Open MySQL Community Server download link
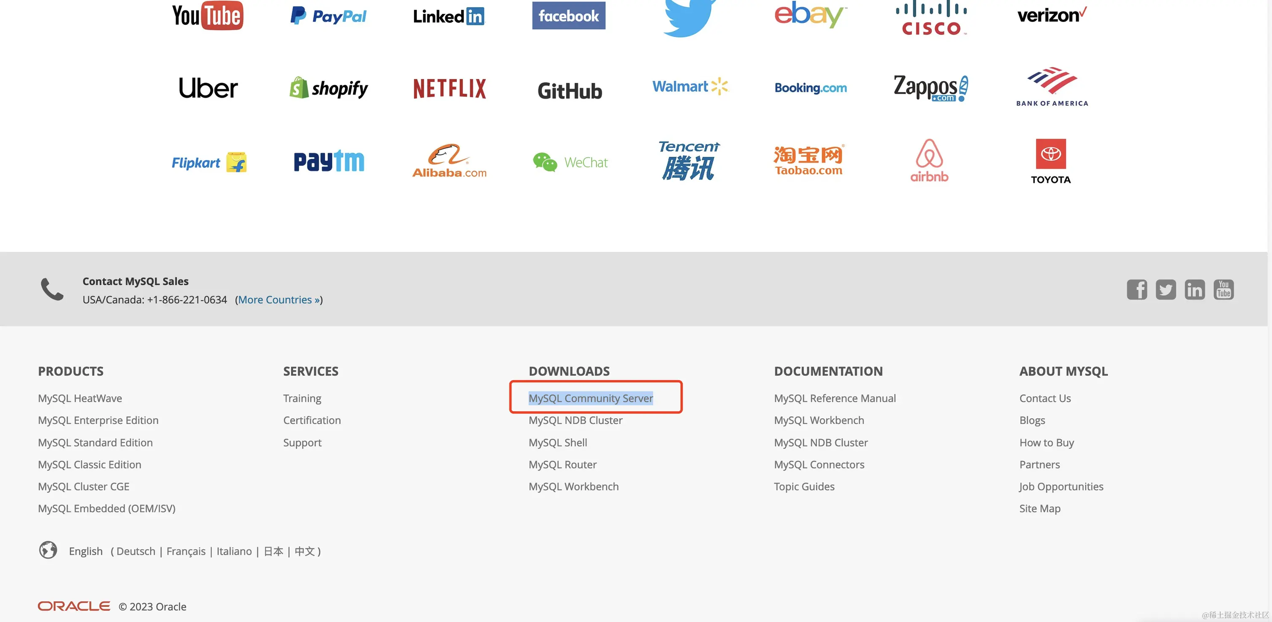The image size is (1272, 622). click(x=591, y=398)
